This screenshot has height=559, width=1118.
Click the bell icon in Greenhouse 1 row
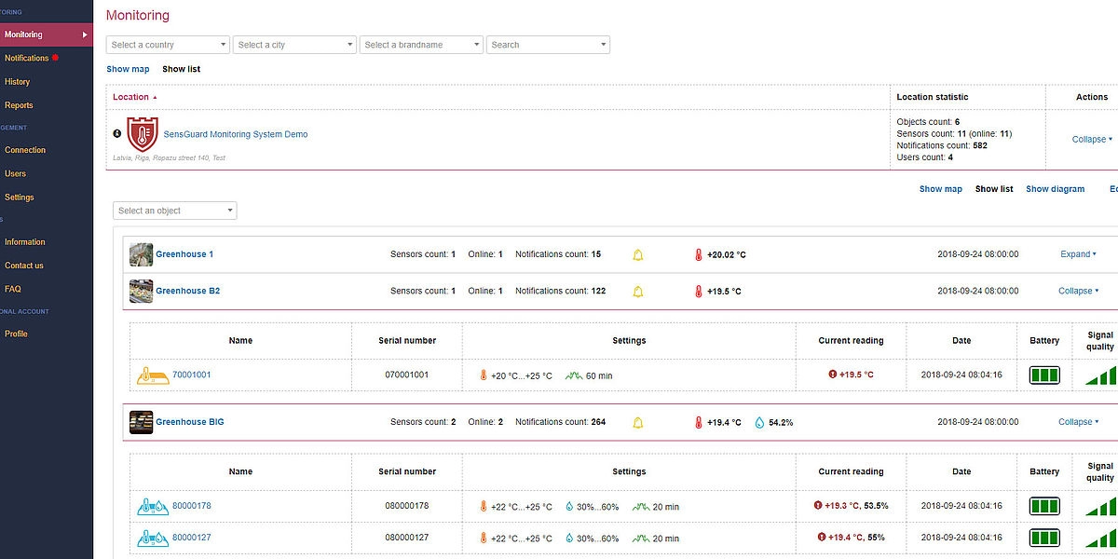coord(638,254)
